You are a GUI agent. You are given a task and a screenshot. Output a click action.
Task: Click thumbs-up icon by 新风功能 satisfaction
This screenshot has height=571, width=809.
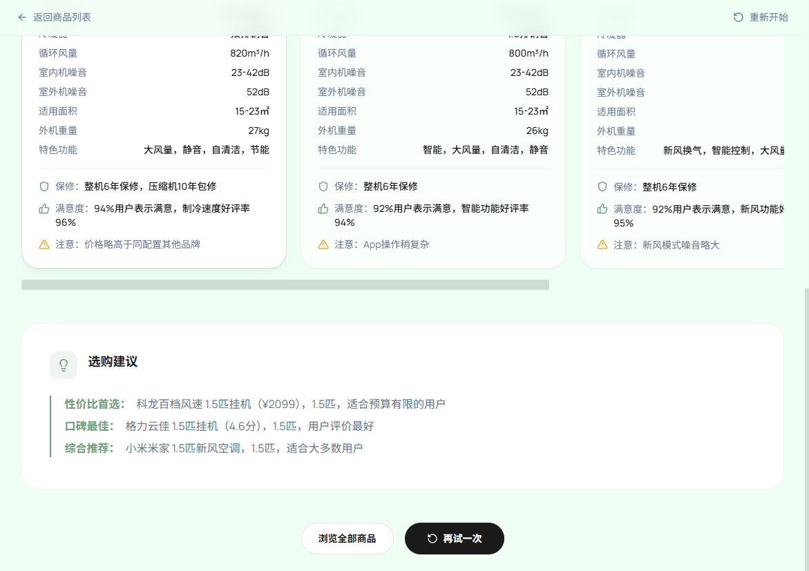coord(602,209)
